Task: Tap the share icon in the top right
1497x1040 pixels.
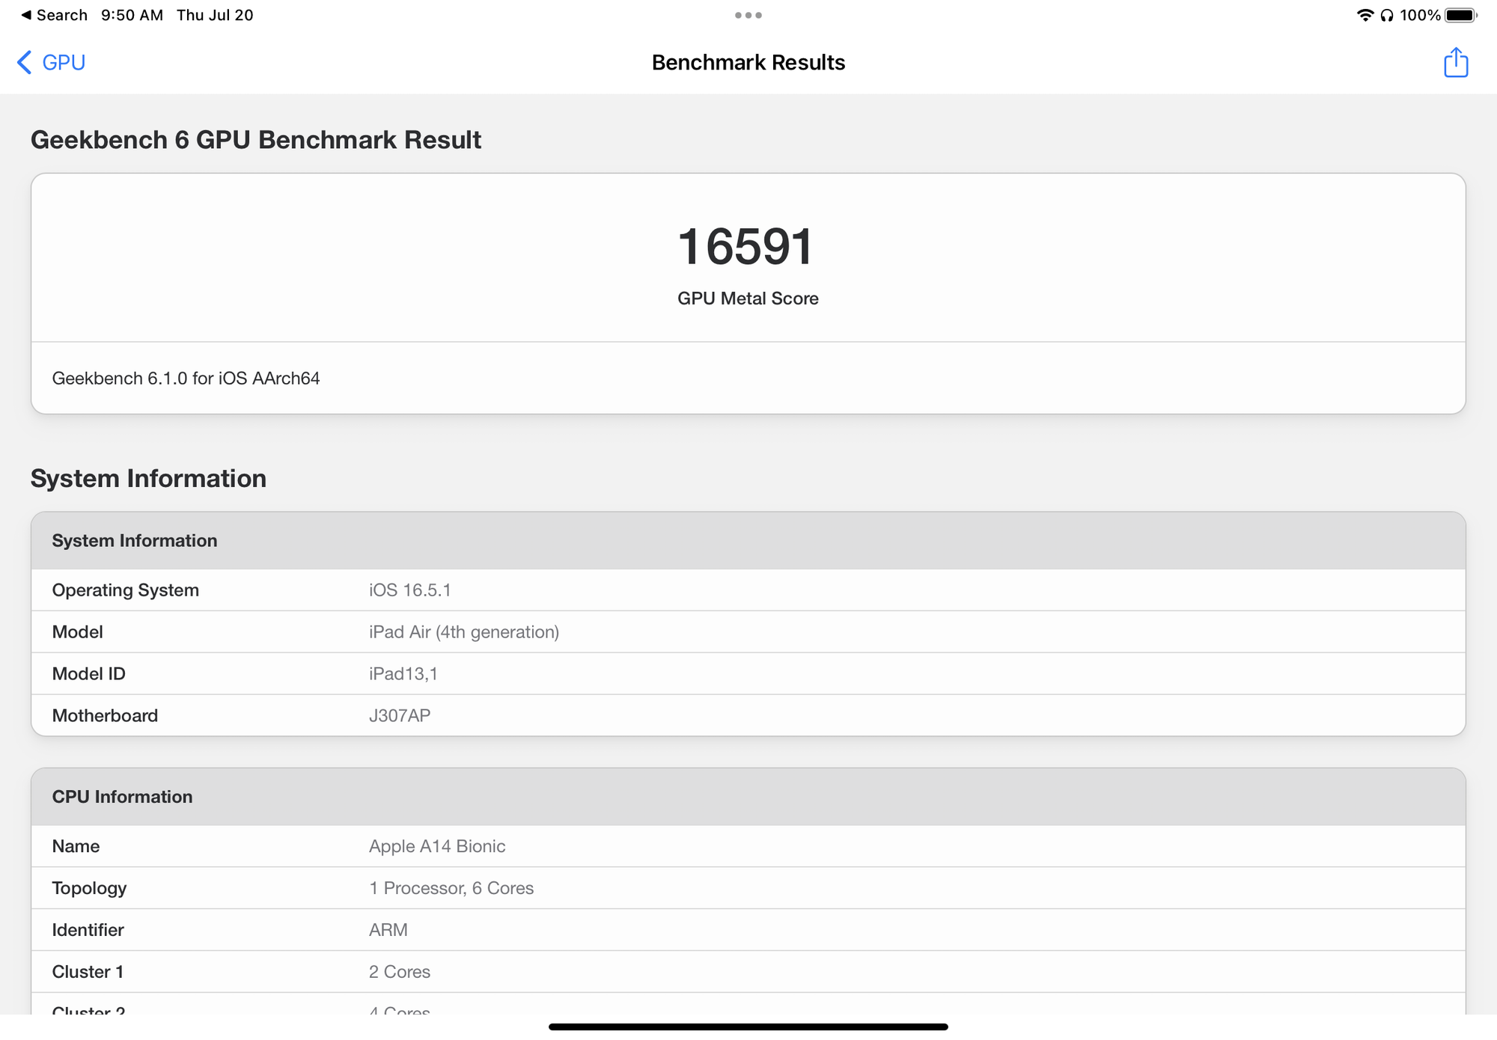Action: [1456, 62]
